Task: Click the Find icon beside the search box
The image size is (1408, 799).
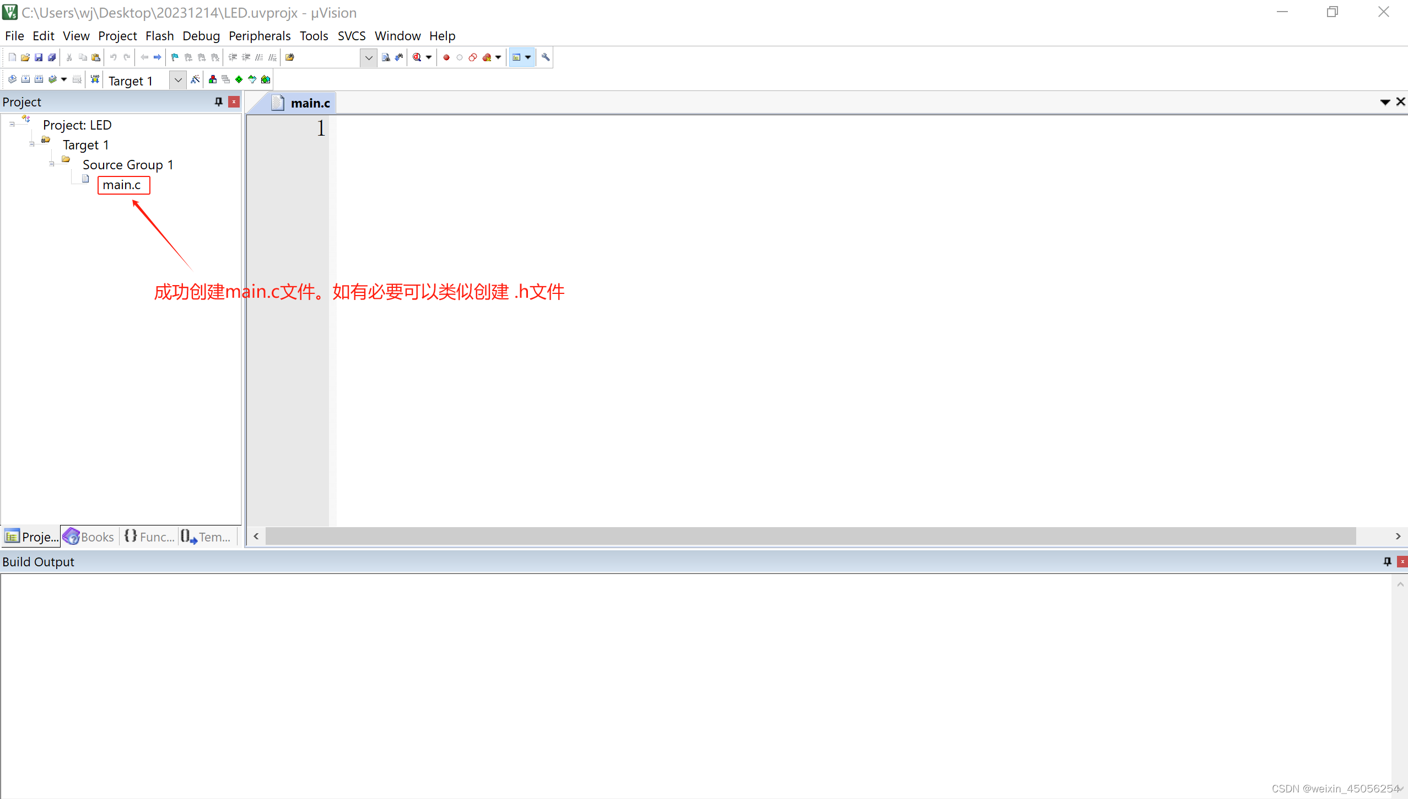Action: pyautogui.click(x=386, y=57)
